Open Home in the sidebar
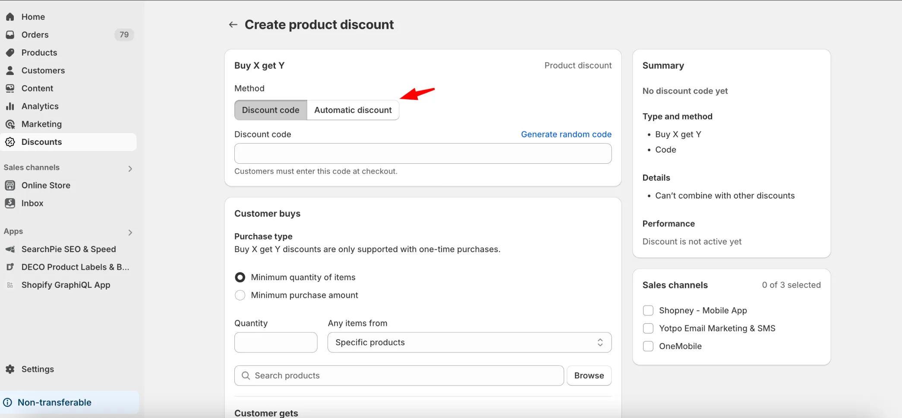This screenshot has height=418, width=902. [68, 17]
